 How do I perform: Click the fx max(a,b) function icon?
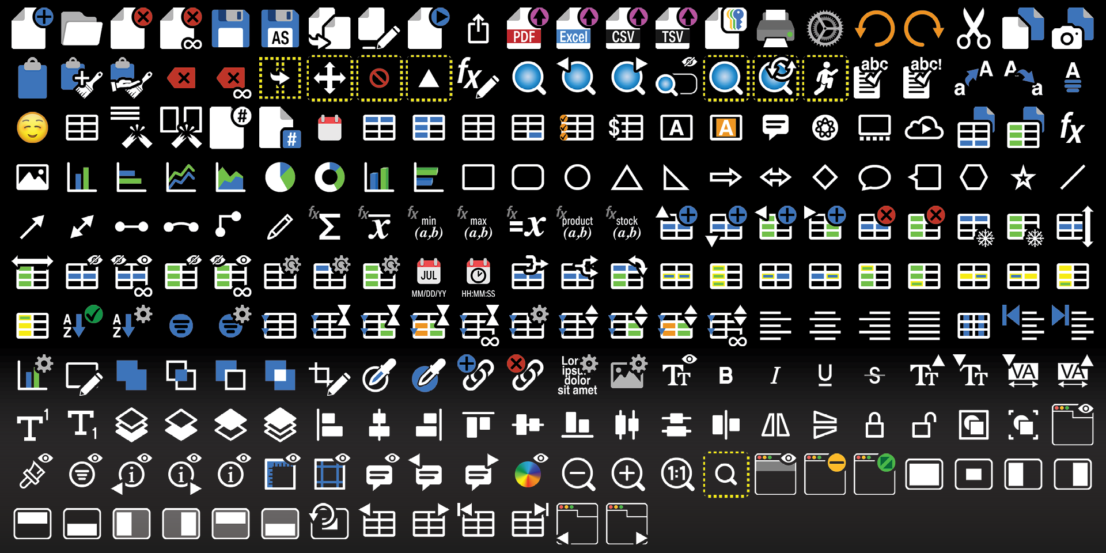coord(475,224)
